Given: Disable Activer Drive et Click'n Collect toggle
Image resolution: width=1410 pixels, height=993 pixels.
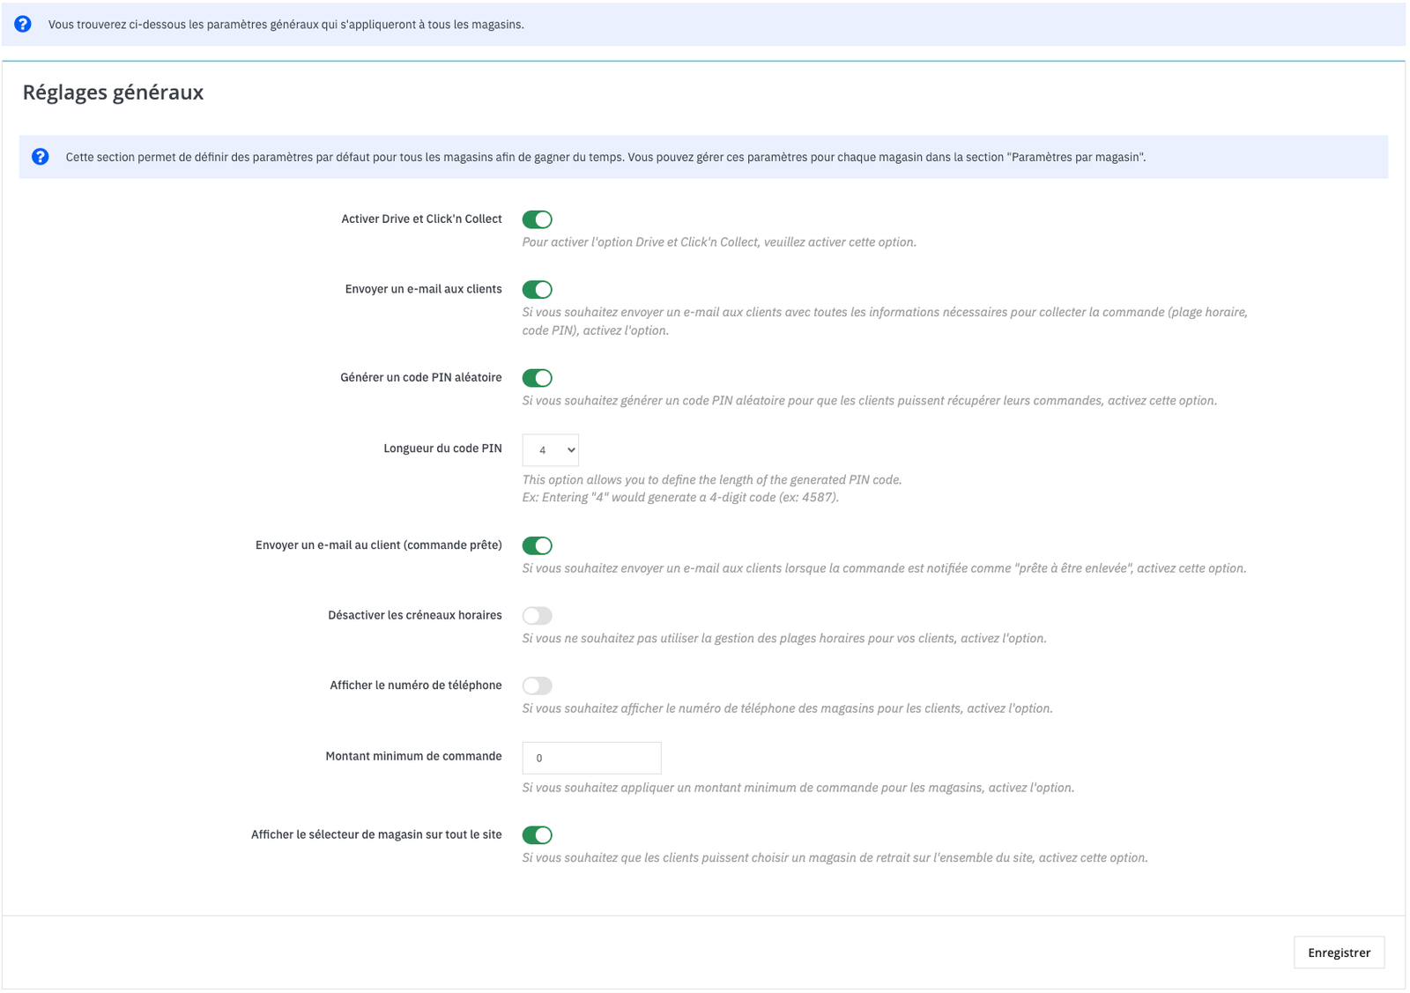Looking at the screenshot, I should pos(537,219).
